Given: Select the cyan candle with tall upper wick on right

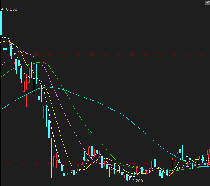Looking at the screenshot, I should [180, 150].
